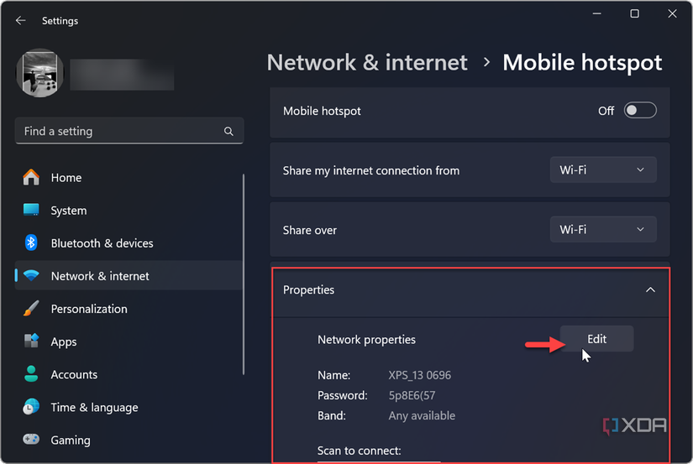Click Time & language globe icon
This screenshot has height=464, width=693.
31,407
